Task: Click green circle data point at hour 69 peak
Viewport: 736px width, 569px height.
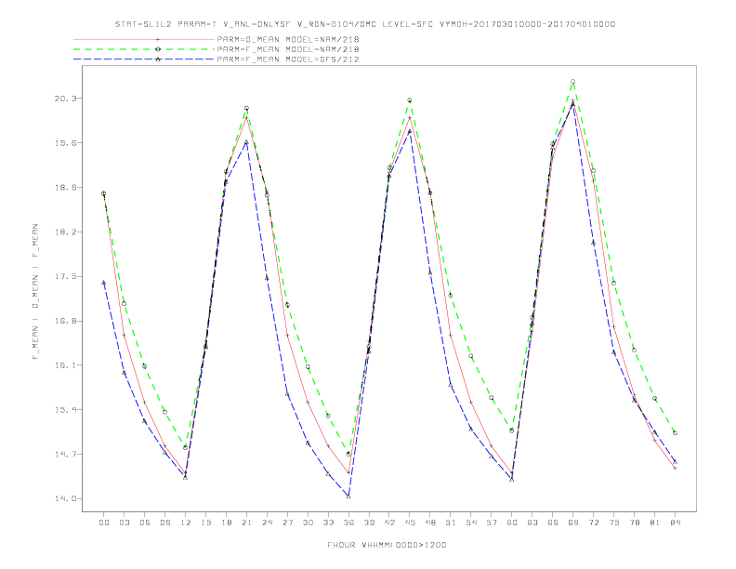Action: pyautogui.click(x=573, y=82)
